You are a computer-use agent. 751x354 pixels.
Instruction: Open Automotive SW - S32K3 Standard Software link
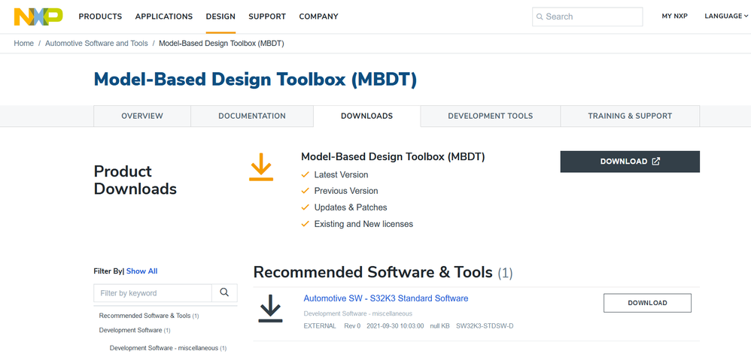(385, 298)
